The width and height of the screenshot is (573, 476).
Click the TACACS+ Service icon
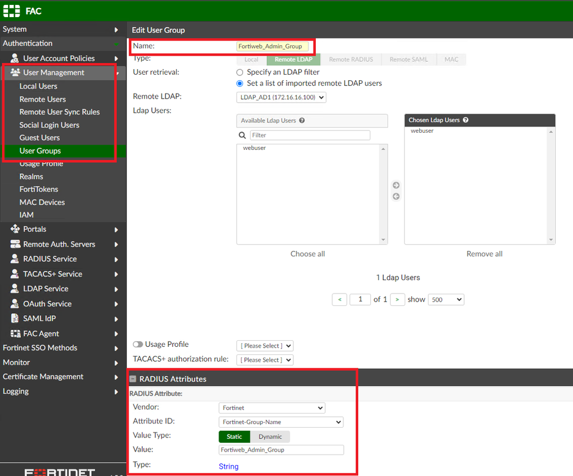pyautogui.click(x=15, y=273)
